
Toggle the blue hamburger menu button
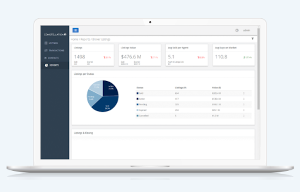(x=75, y=30)
